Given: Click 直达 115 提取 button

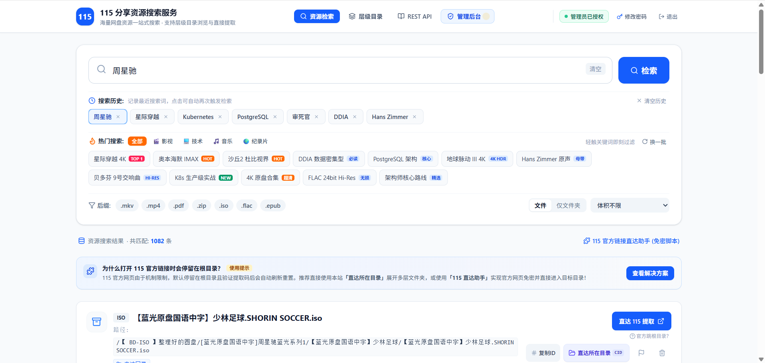Looking at the screenshot, I should (x=641, y=321).
